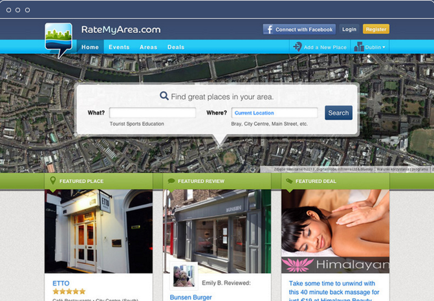Click Connect with Facebook button
The image size is (434, 301).
click(299, 29)
